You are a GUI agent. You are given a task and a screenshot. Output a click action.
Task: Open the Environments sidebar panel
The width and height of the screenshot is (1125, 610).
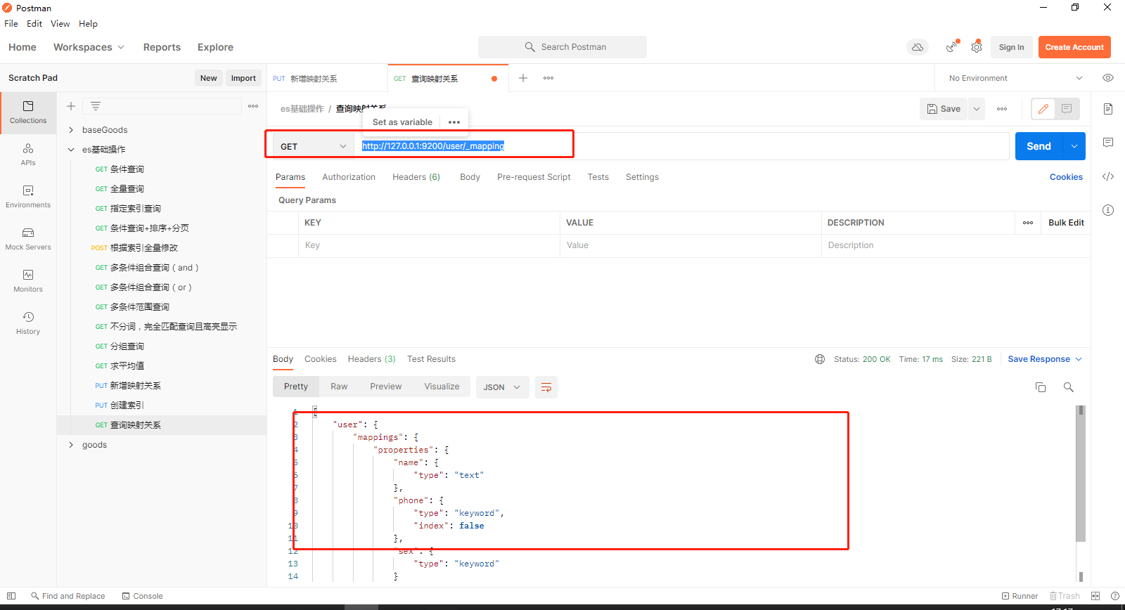28,197
